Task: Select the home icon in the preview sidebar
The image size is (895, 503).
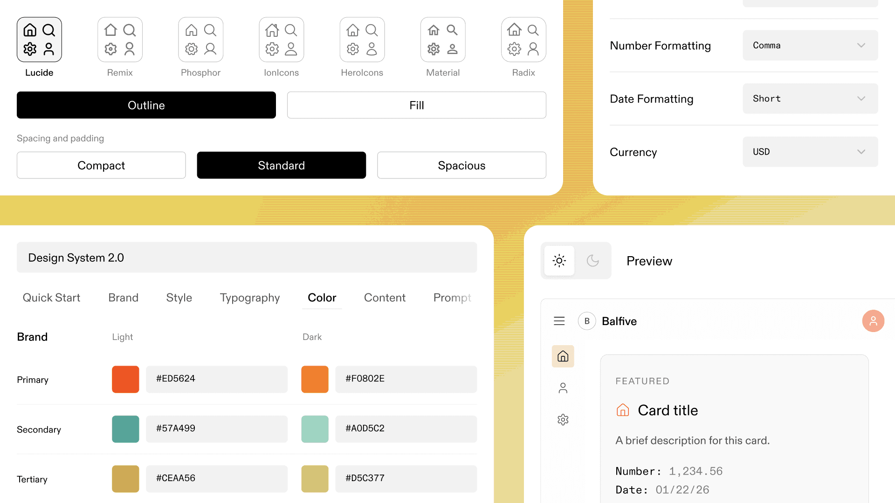Action: (x=563, y=356)
